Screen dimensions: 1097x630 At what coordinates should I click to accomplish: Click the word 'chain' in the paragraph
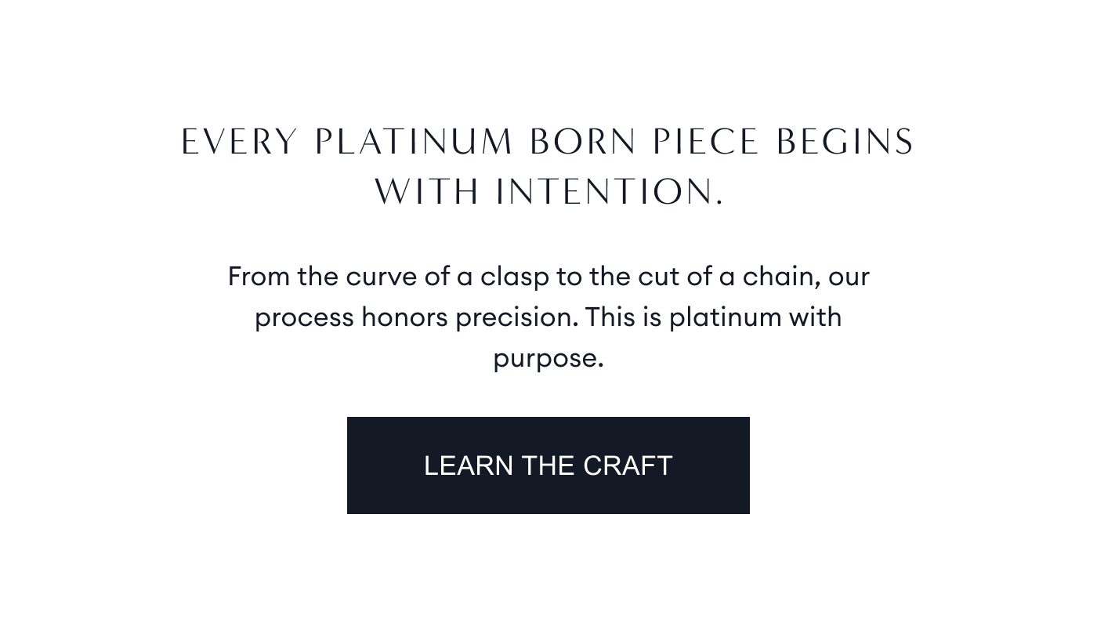coord(779,277)
